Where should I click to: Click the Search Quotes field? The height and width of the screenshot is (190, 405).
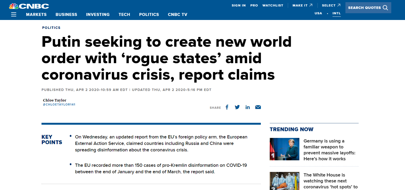(x=364, y=8)
